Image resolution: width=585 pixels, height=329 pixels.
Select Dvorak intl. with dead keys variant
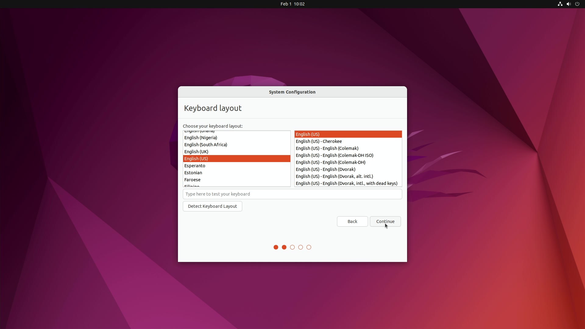coord(348,183)
